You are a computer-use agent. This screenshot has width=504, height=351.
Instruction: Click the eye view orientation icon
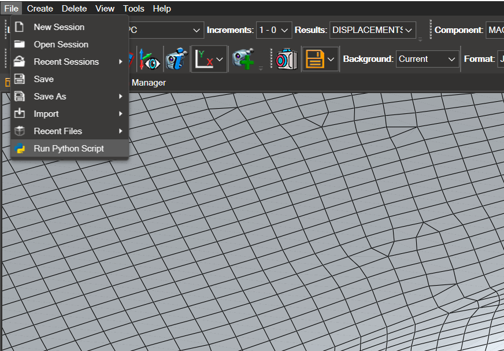click(149, 59)
